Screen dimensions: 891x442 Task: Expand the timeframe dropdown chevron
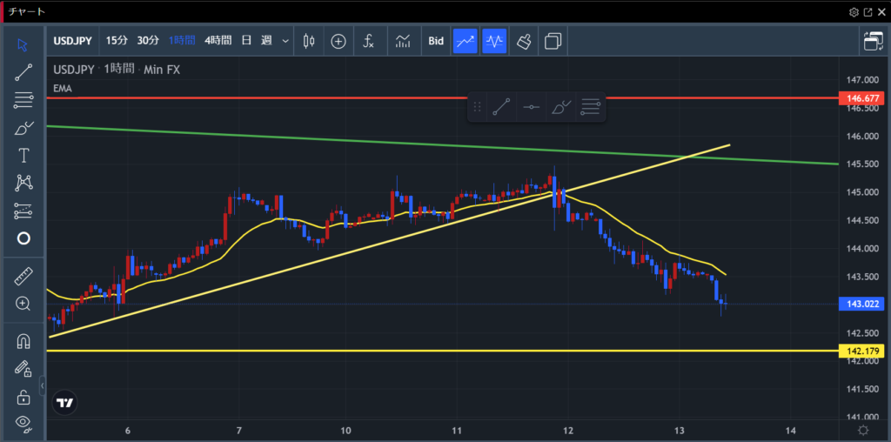click(285, 41)
